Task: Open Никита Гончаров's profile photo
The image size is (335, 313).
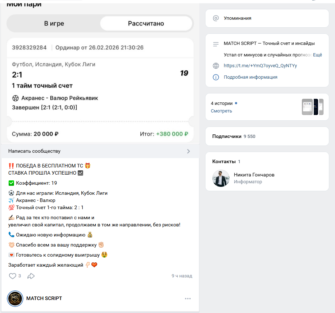Action: (221, 178)
